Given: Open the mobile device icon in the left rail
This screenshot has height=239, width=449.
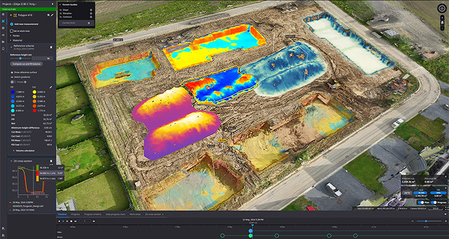Looking at the screenshot, I should click(3, 48).
